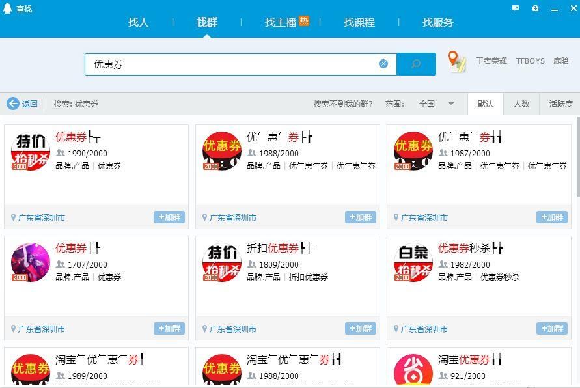The image size is (580, 388).
Task: Open location 广东省深圳市 of 1990/2000 group
Action: click(x=42, y=218)
